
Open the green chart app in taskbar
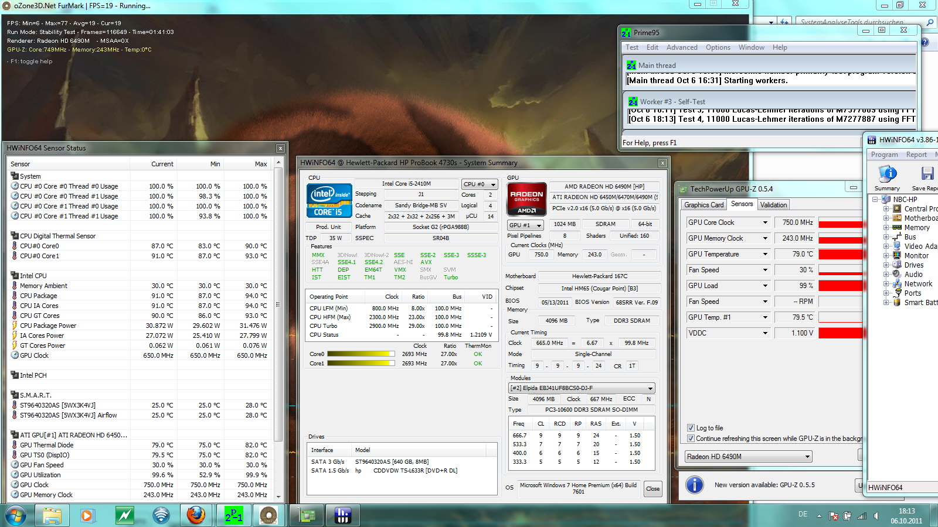(124, 515)
